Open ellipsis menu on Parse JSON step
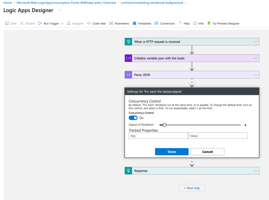Image resolution: width=269 pixels, height=200 pixels. point(255,75)
